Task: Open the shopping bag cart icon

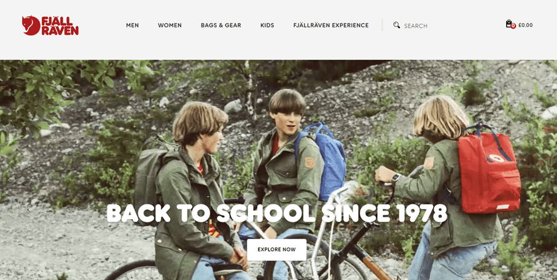Action: click(x=509, y=24)
